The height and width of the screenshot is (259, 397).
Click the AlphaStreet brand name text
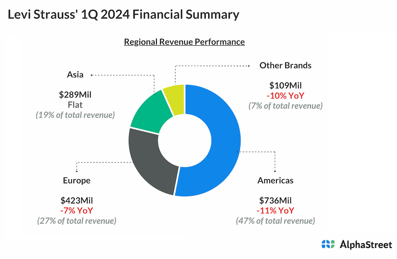pos(366,244)
